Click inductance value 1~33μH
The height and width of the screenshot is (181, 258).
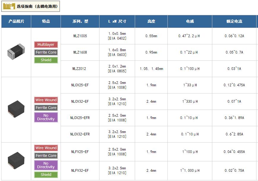coord(190,85)
